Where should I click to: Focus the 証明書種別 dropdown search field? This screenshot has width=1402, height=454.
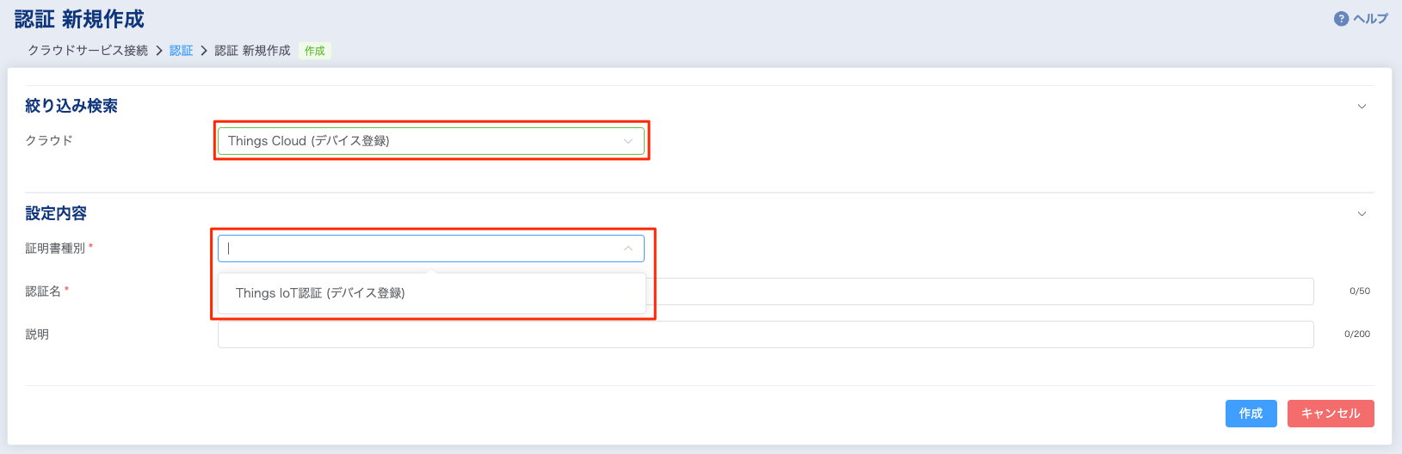(x=413, y=248)
